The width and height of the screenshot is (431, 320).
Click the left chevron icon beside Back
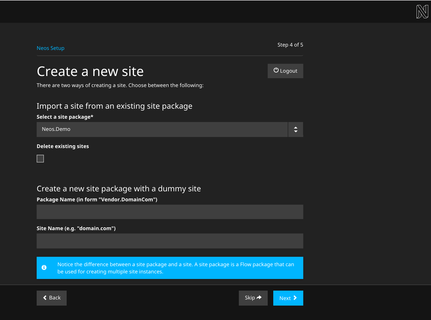(45, 298)
